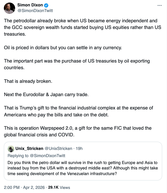The height and width of the screenshot is (193, 167).
Task: Click the @SimonDixonTwitt handle below author name
Action: point(35,11)
